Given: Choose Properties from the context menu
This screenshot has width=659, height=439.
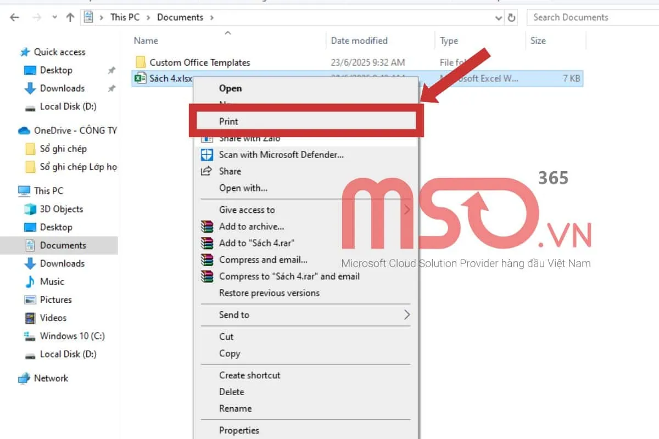Looking at the screenshot, I should pyautogui.click(x=239, y=430).
